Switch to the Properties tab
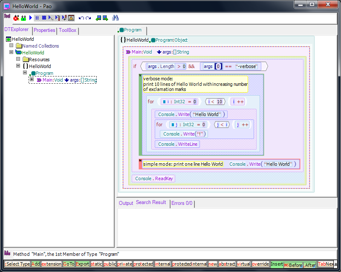The width and height of the screenshot is (341, 272). (x=44, y=30)
